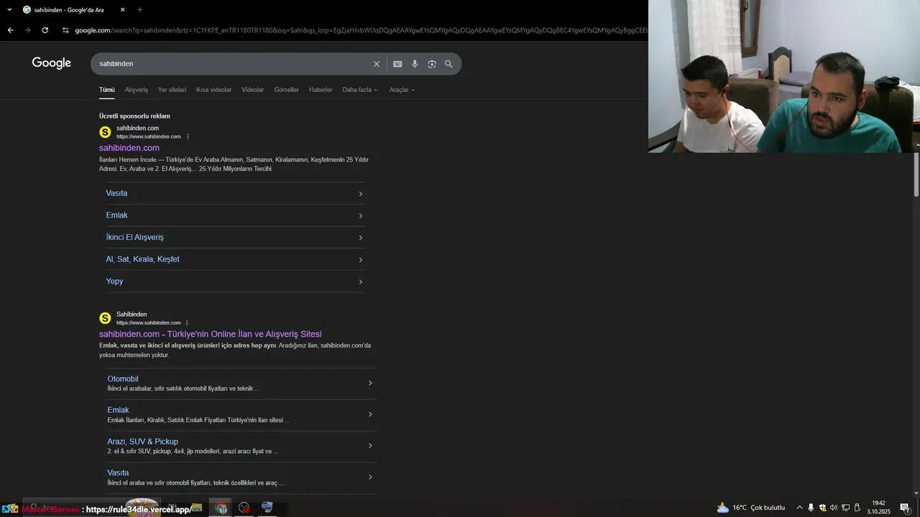Open the weather widget showing 16°C
Screen dimensions: 920x517
tap(751, 508)
